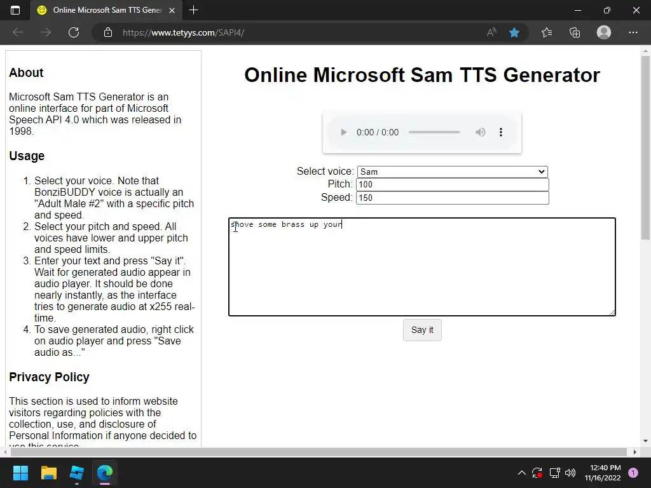Go back to the previous page
The width and height of the screenshot is (651, 488).
[18, 32]
